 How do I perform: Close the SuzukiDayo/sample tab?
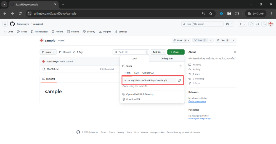55,4
